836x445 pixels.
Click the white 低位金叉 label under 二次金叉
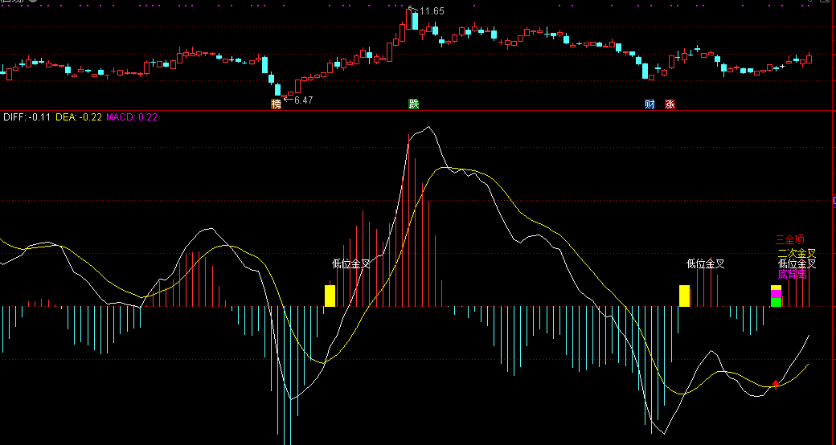pos(797,263)
